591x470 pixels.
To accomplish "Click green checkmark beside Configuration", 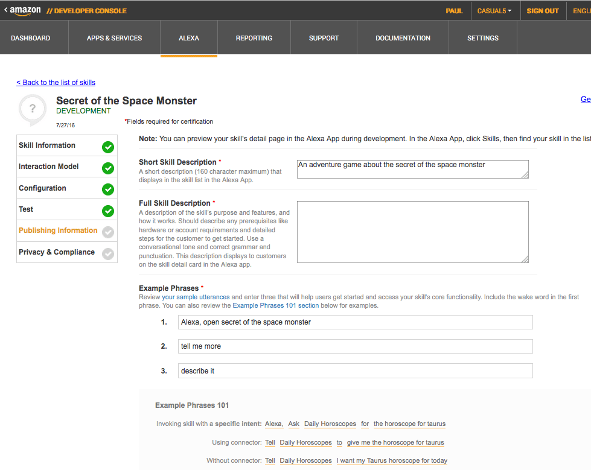I will [108, 189].
